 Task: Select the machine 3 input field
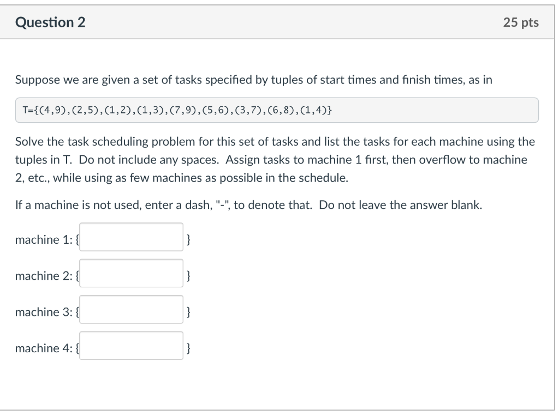pos(131,309)
